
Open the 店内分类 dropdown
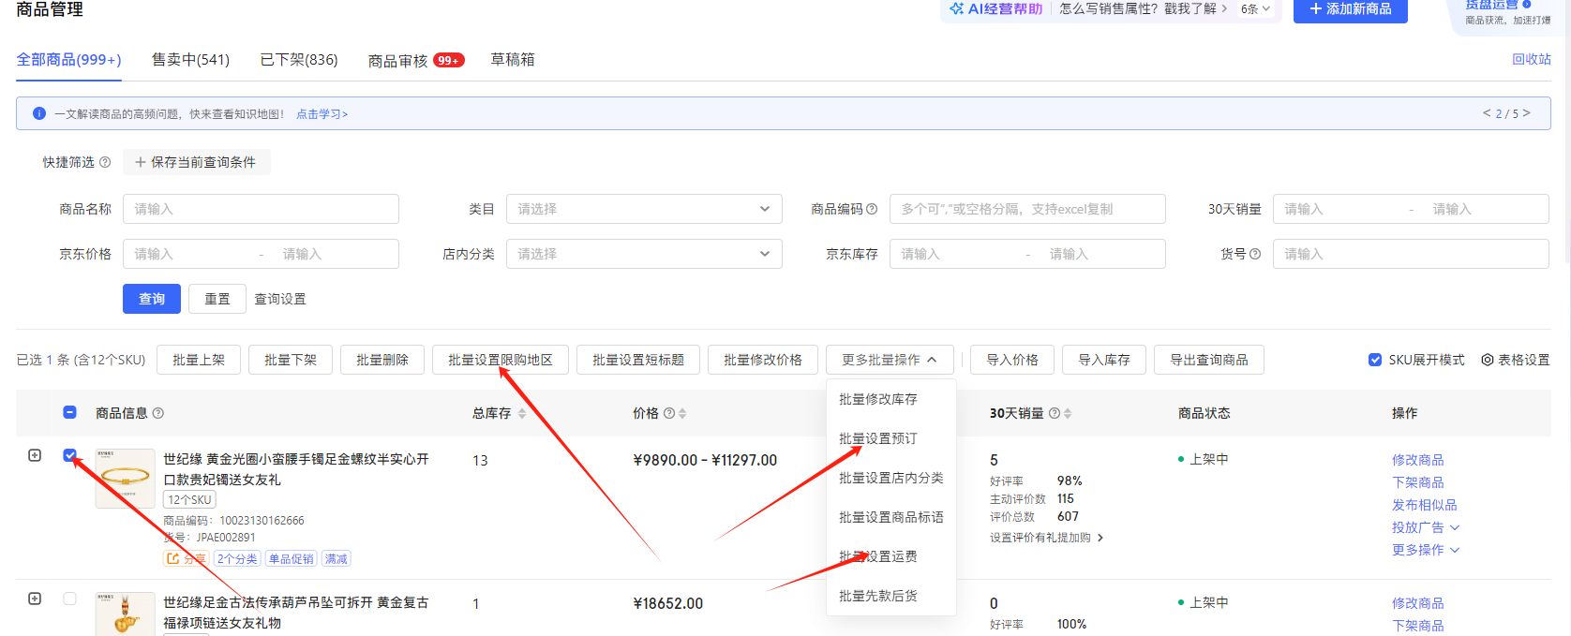coord(644,254)
